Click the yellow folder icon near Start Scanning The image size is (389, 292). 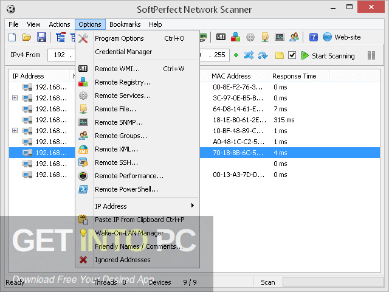coord(280,55)
